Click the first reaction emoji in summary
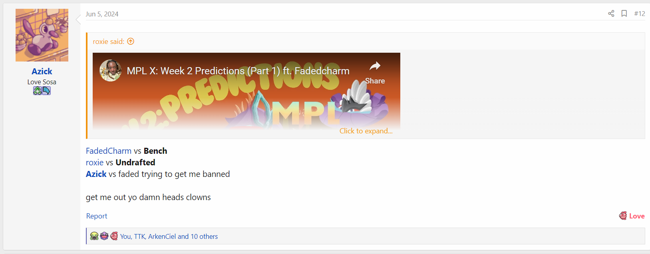The width and height of the screenshot is (650, 254). [x=94, y=236]
